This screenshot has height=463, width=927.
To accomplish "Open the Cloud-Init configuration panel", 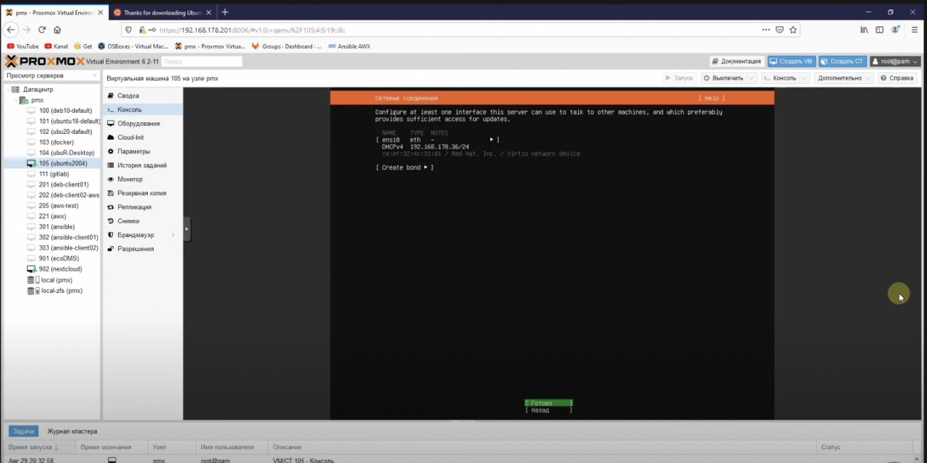I will tap(130, 137).
